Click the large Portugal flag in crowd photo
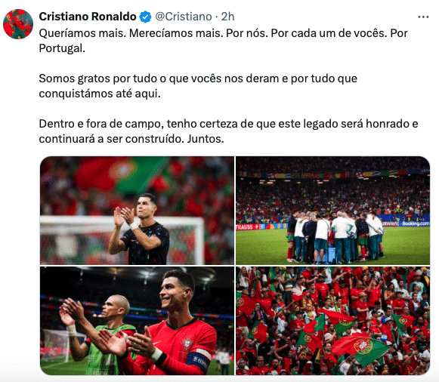439x382 pixels. (361, 351)
